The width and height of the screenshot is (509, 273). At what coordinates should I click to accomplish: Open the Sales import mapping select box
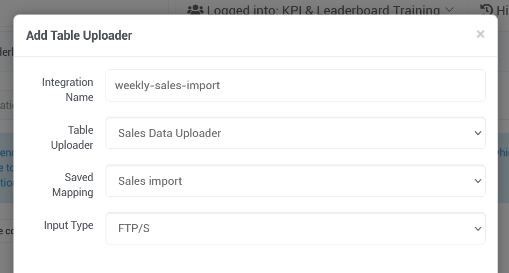point(295,181)
